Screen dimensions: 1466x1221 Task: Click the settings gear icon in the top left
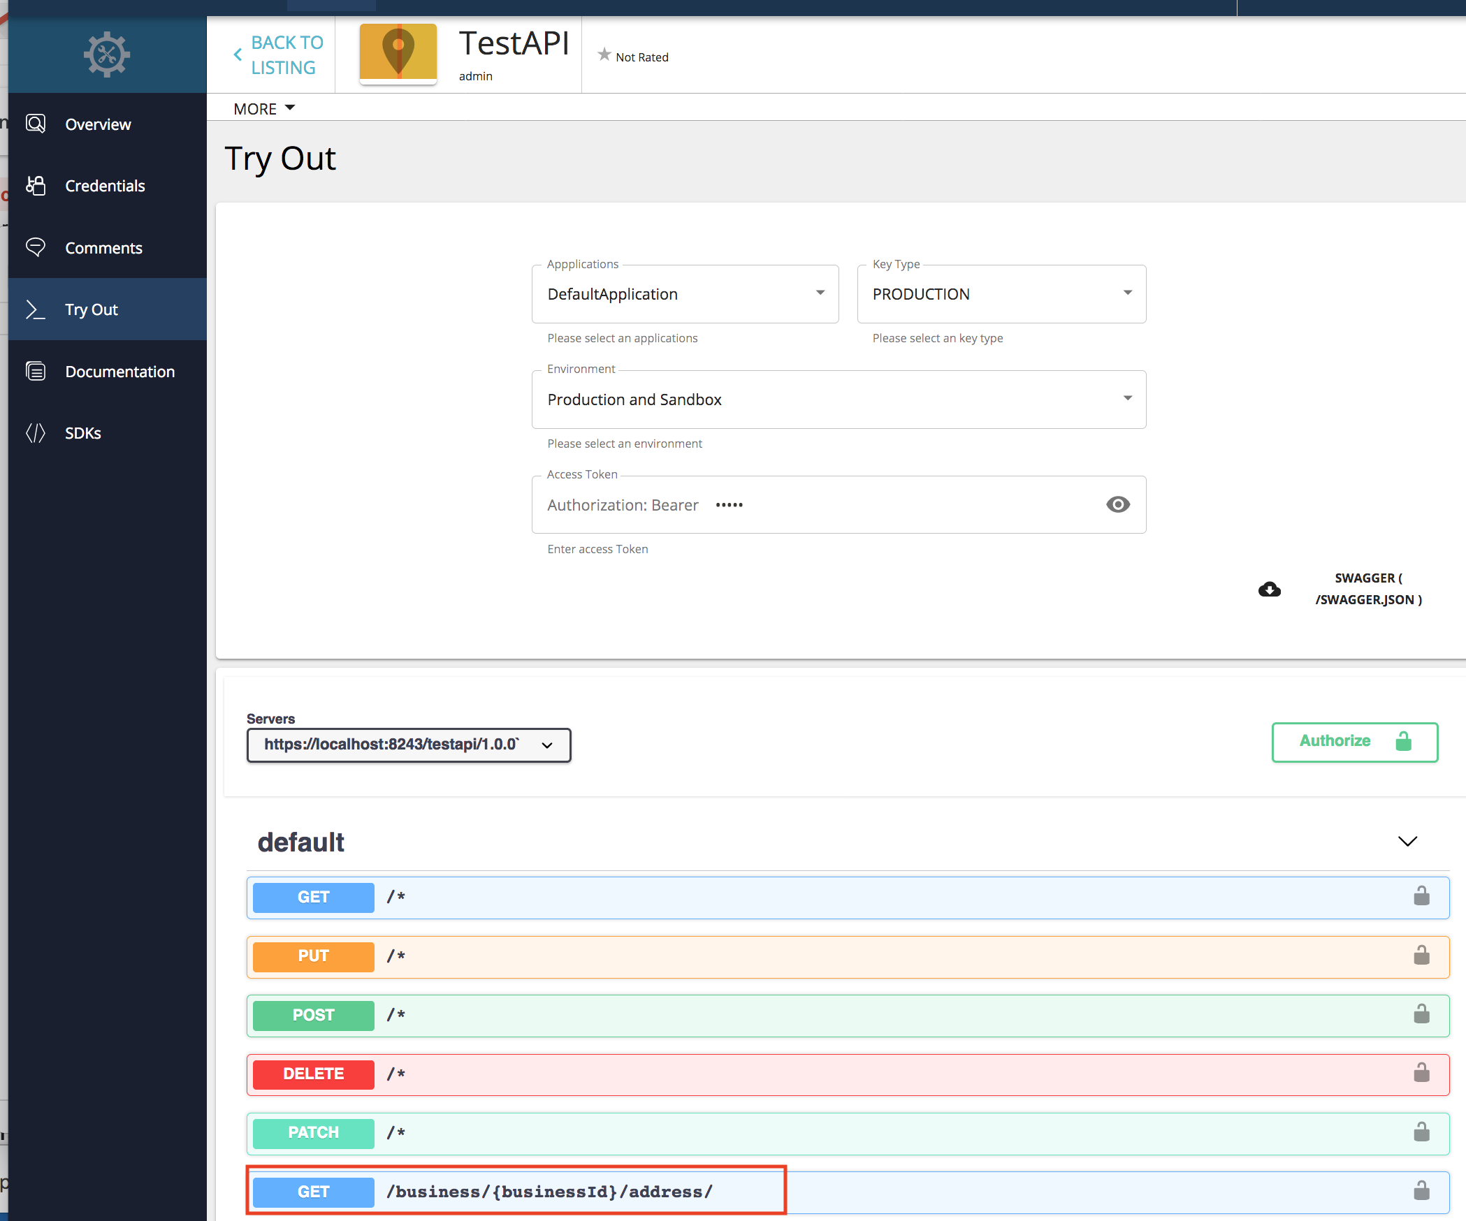[x=106, y=54]
